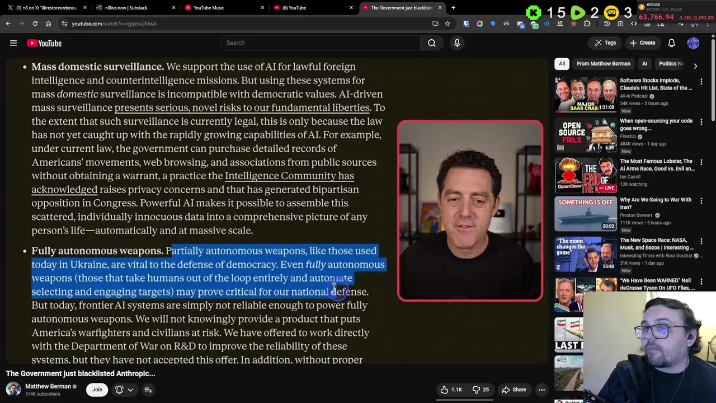This screenshot has height=403, width=716.
Task: Open the We Have Been WARNED video title
Action: [657, 284]
